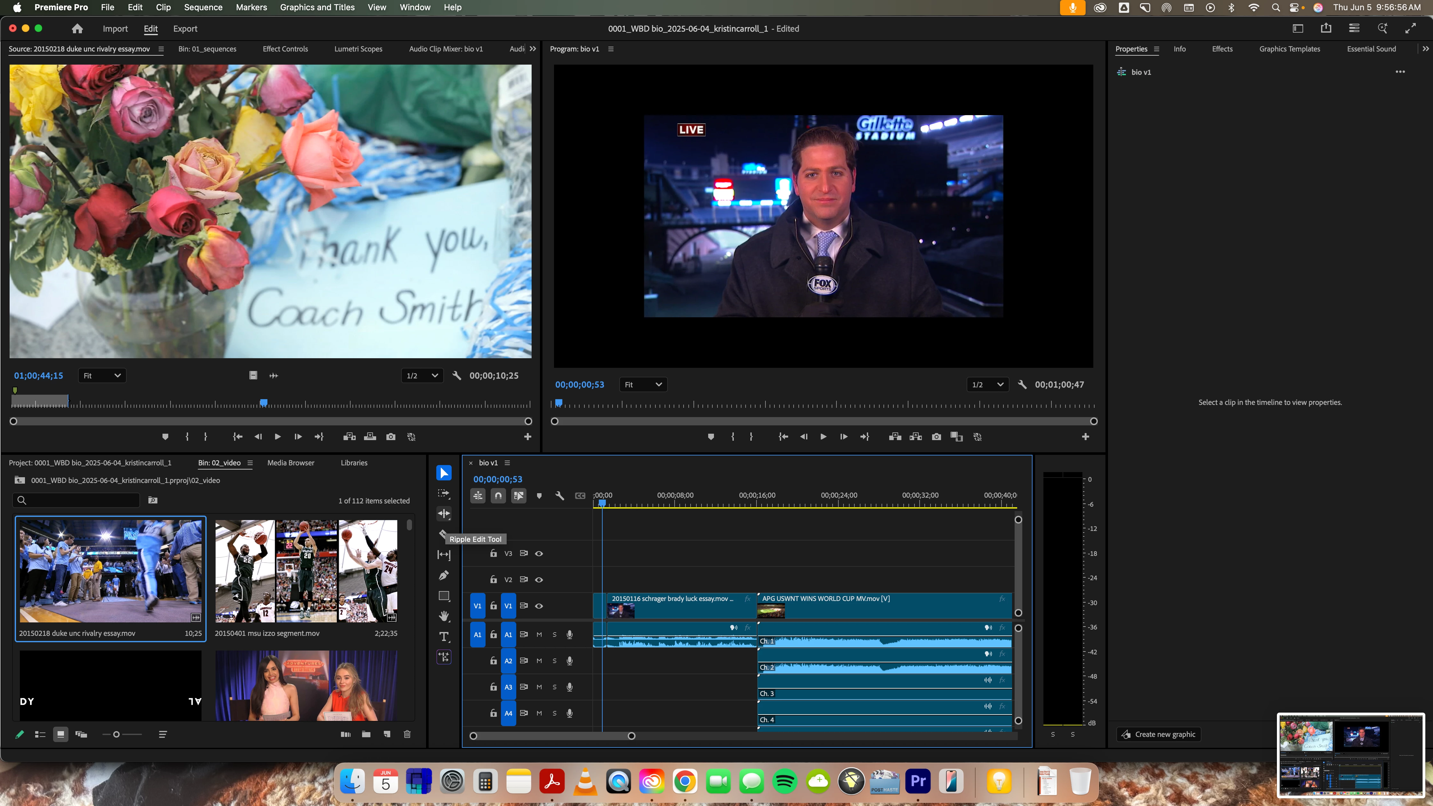Select the Hand tool
Screen dimensions: 1433x806
(x=443, y=616)
